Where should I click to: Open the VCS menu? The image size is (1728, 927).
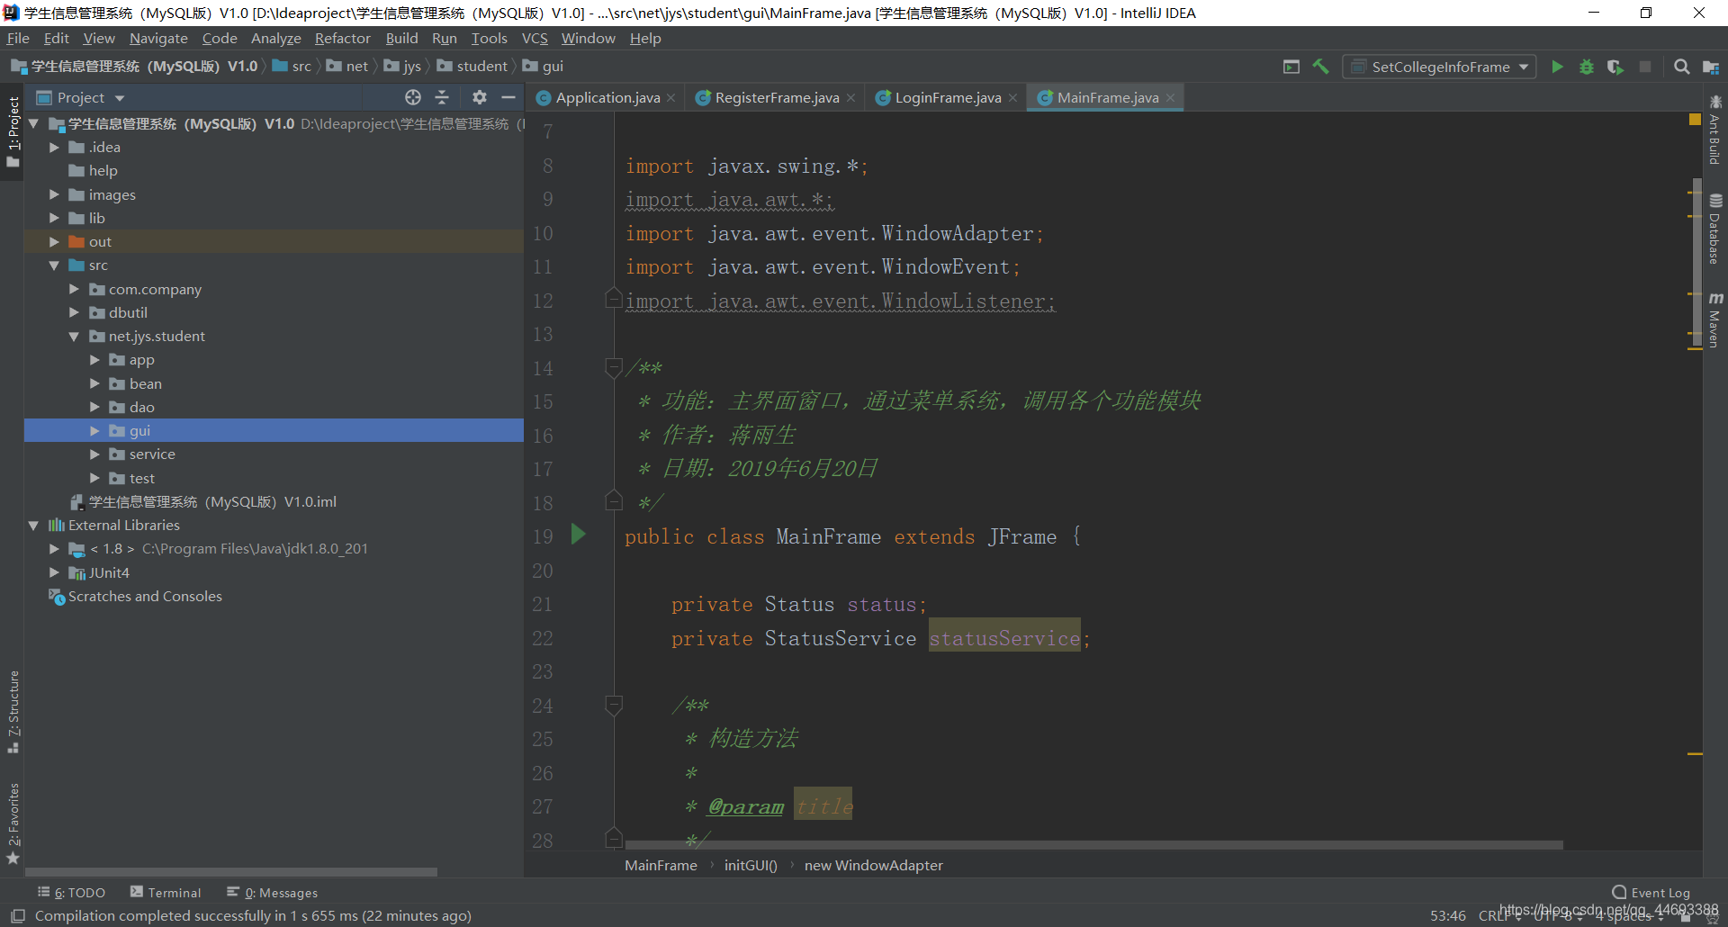(x=535, y=38)
